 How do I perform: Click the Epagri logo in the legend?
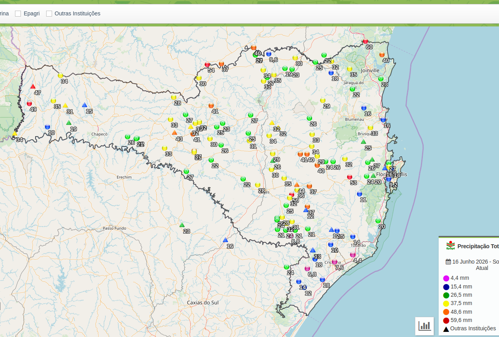point(450,245)
